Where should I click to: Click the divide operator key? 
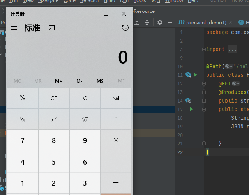pyautogui.click(x=116, y=119)
